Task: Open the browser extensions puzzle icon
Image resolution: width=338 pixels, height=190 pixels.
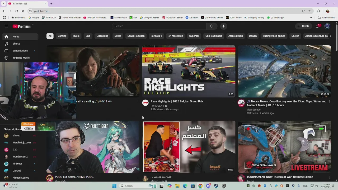Action: point(318,11)
